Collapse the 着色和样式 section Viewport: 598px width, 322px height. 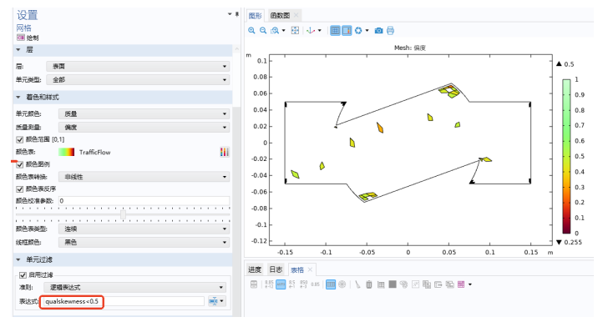click(x=18, y=97)
